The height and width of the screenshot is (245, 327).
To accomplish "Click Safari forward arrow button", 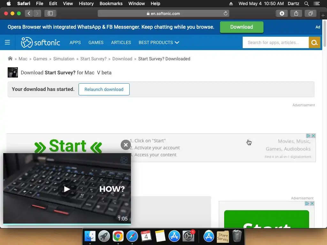I will pos(37,13).
